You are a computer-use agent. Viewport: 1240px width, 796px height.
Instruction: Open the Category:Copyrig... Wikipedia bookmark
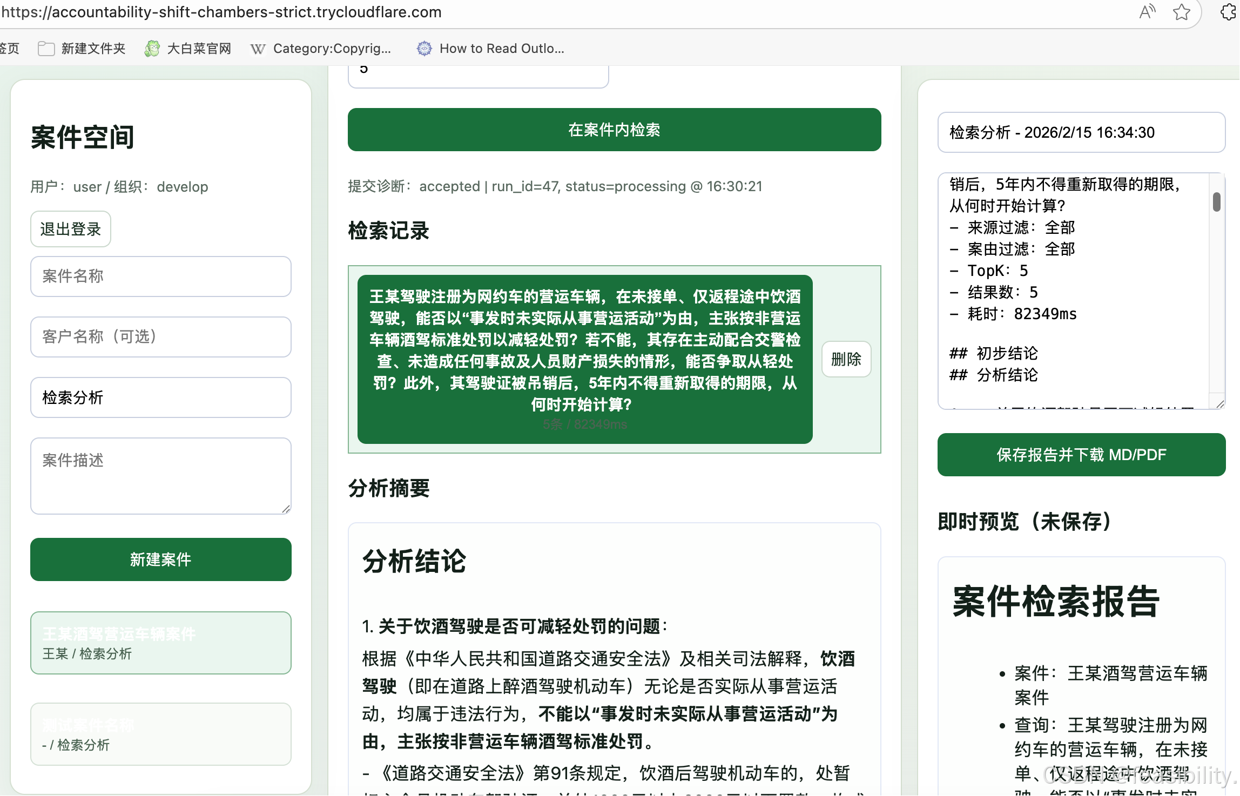(321, 49)
